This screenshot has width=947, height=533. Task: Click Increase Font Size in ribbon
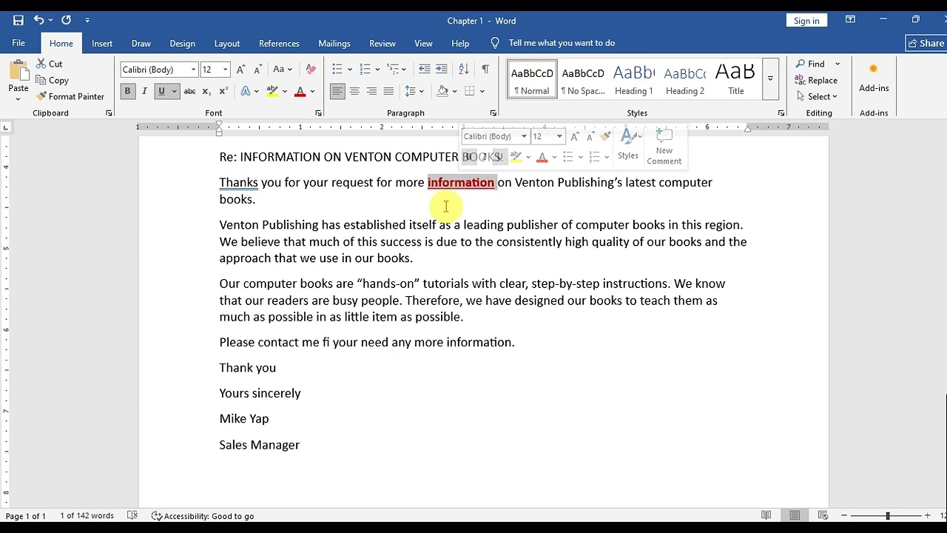click(240, 70)
